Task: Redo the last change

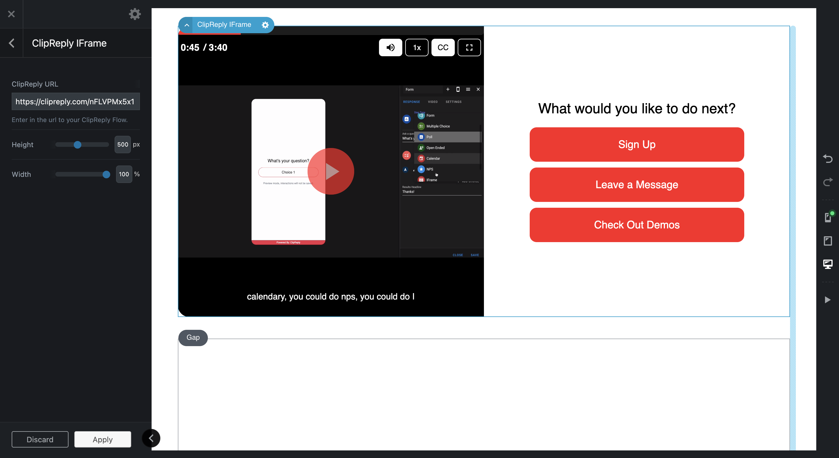Action: (x=827, y=182)
